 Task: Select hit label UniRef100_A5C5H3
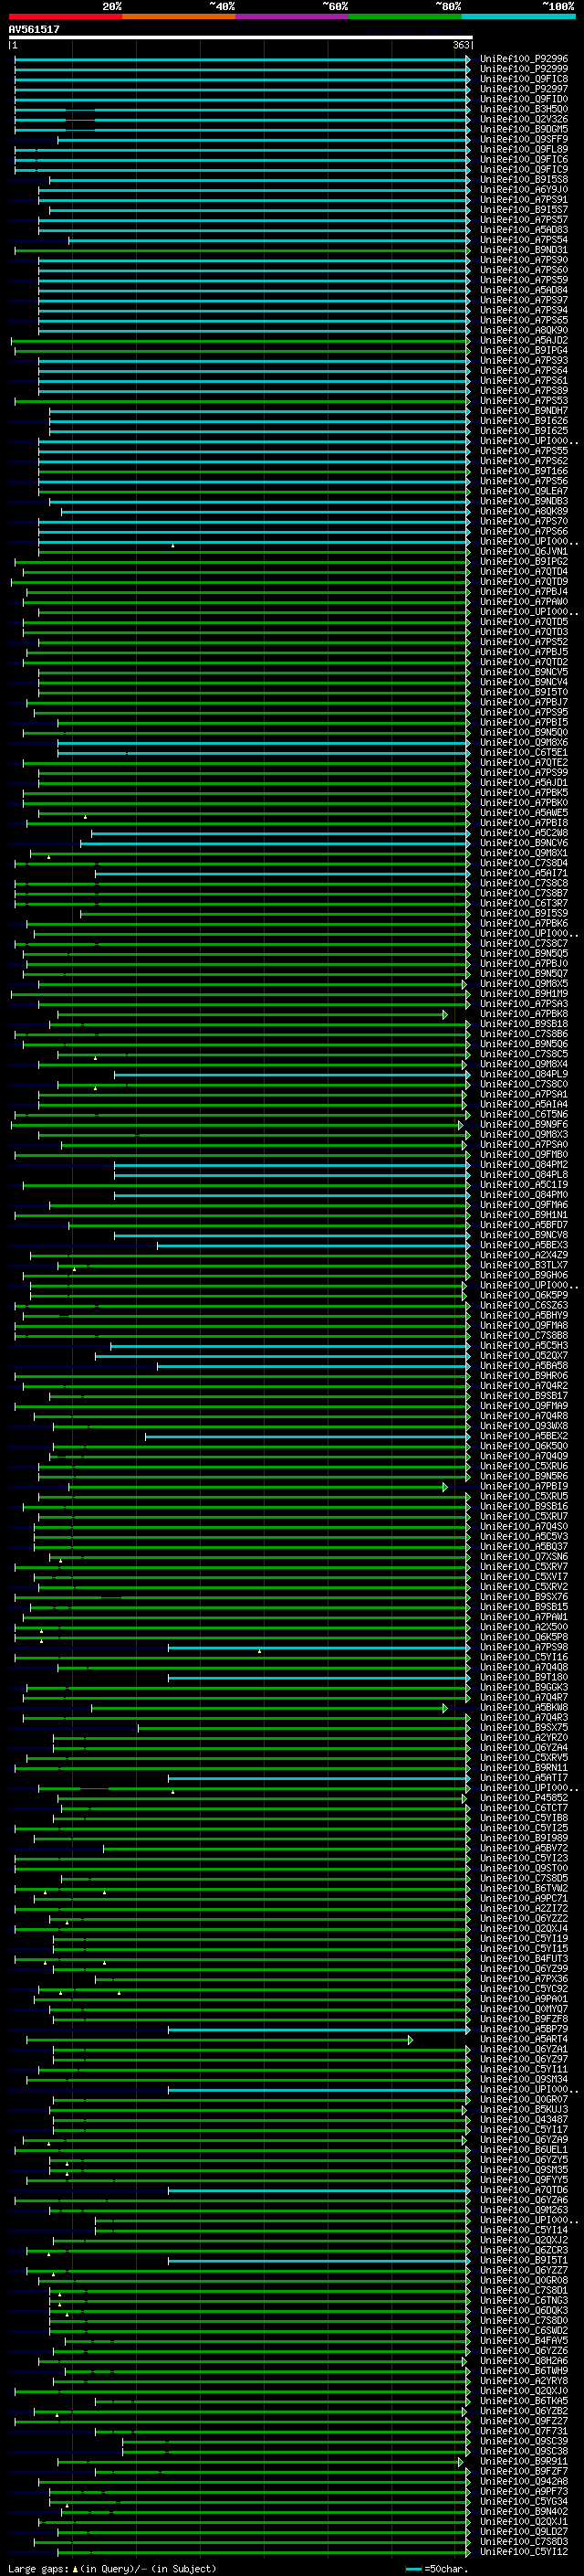coord(524,1346)
